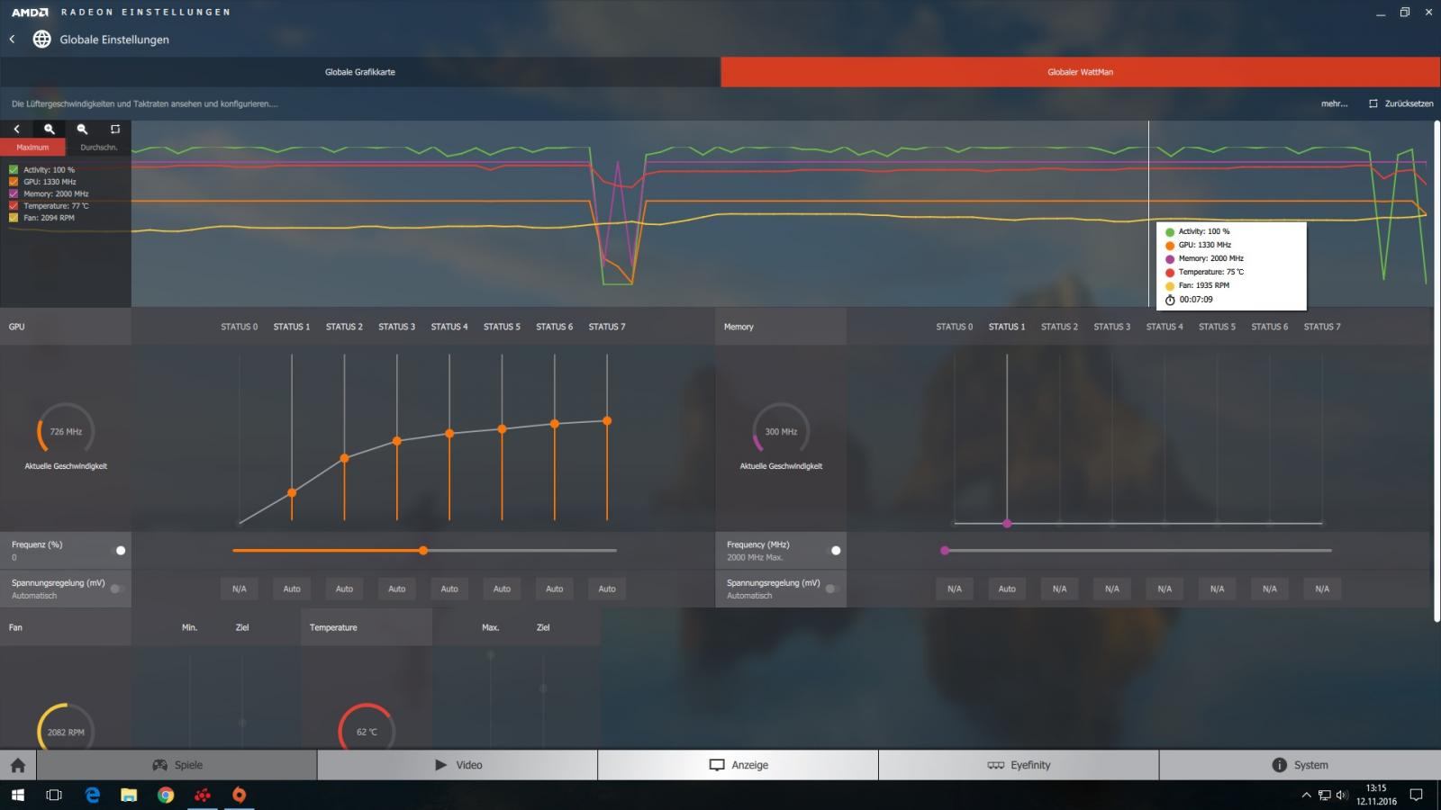Click the monitor icon in Anzeige
Image resolution: width=1441 pixels, height=810 pixels.
(717, 765)
